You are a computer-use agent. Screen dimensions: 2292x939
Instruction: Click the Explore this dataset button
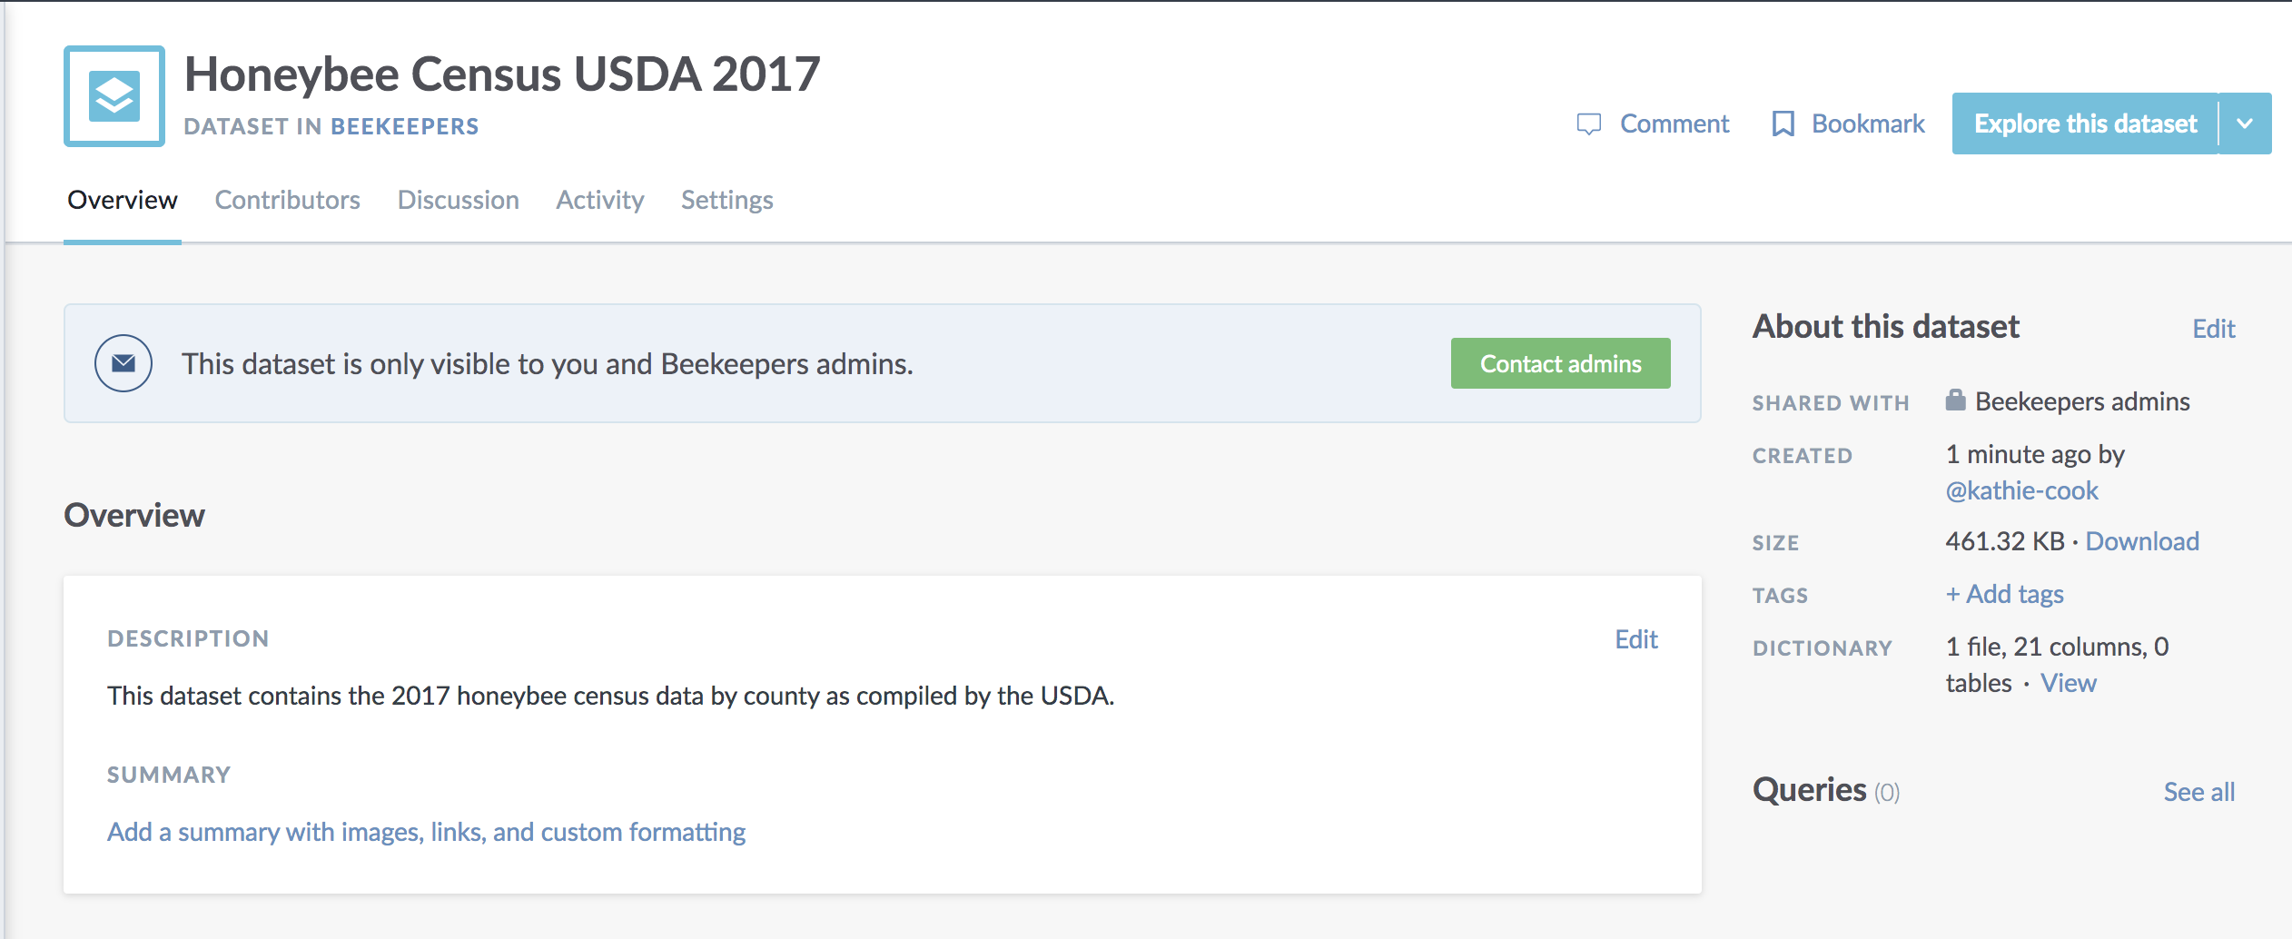(2086, 124)
